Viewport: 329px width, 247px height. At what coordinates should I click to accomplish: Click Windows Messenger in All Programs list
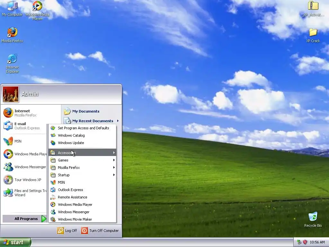[82, 212]
